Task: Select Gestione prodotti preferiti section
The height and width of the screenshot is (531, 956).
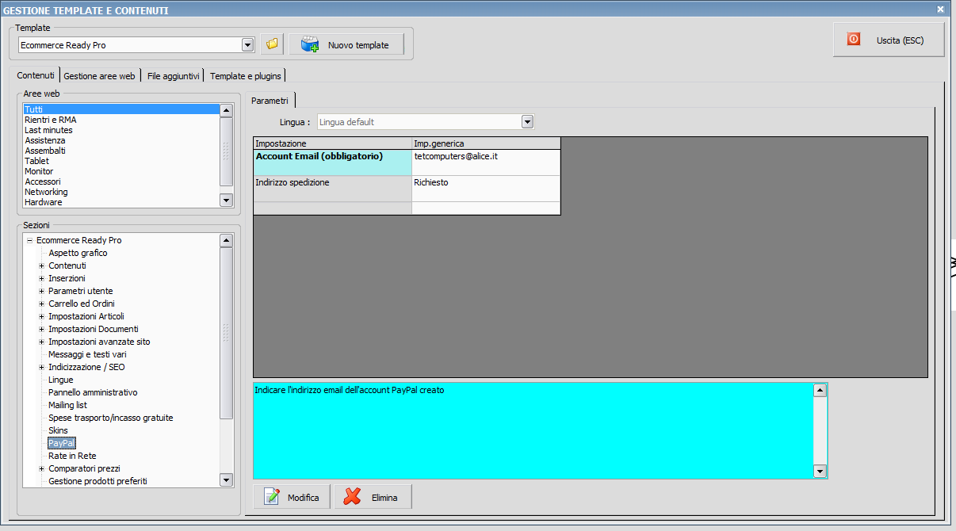Action: [x=98, y=481]
